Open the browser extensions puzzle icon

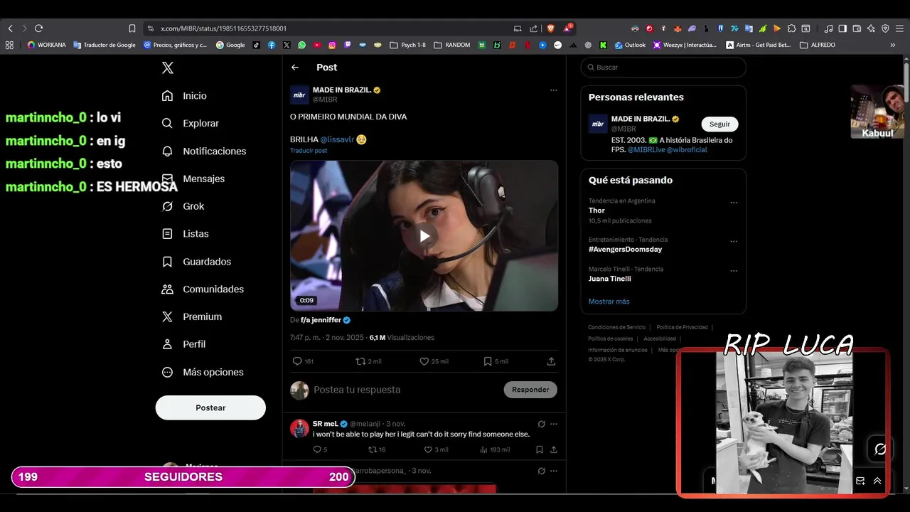(791, 28)
